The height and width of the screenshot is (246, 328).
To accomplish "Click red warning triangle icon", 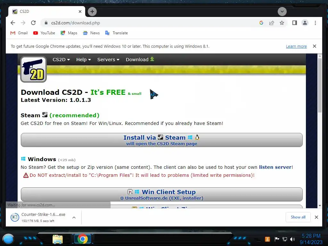I will (26, 175).
